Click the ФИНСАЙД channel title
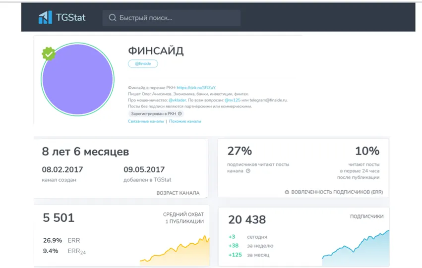 156,51
